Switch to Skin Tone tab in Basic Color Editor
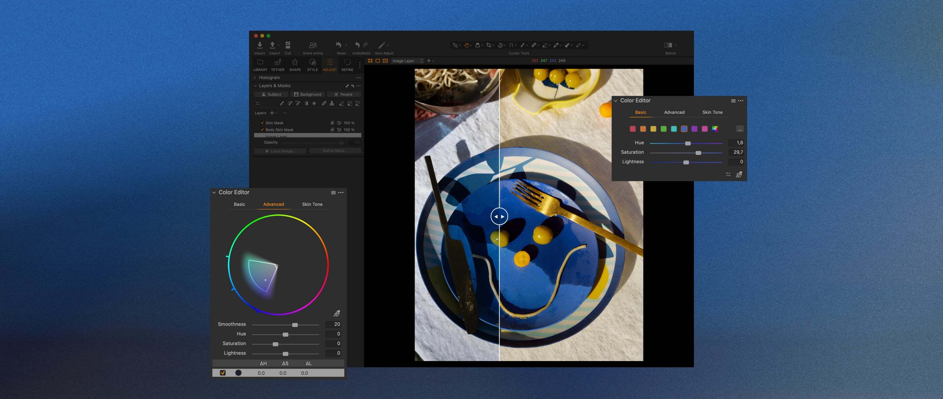Image resolution: width=943 pixels, height=399 pixels. [x=712, y=113]
